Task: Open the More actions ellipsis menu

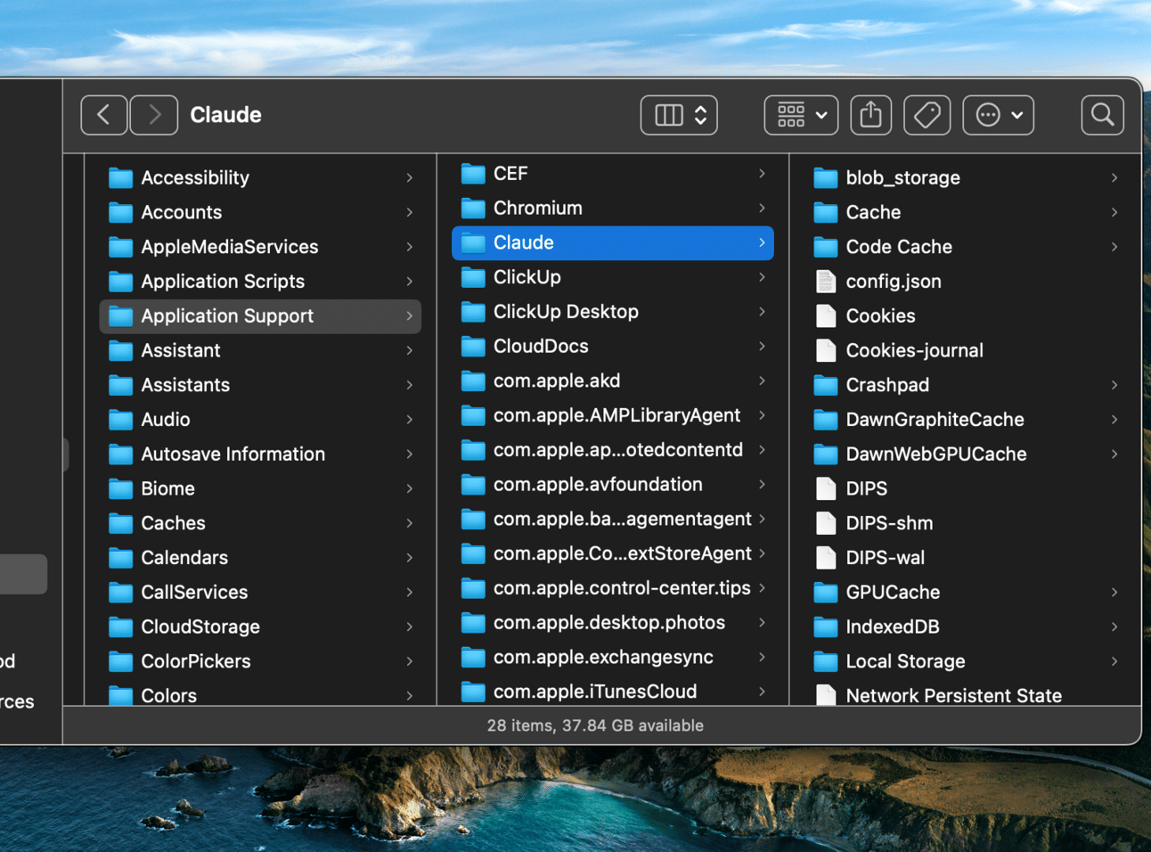Action: (x=999, y=115)
